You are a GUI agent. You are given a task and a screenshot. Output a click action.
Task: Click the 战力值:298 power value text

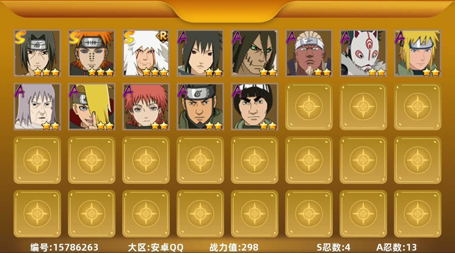234,247
